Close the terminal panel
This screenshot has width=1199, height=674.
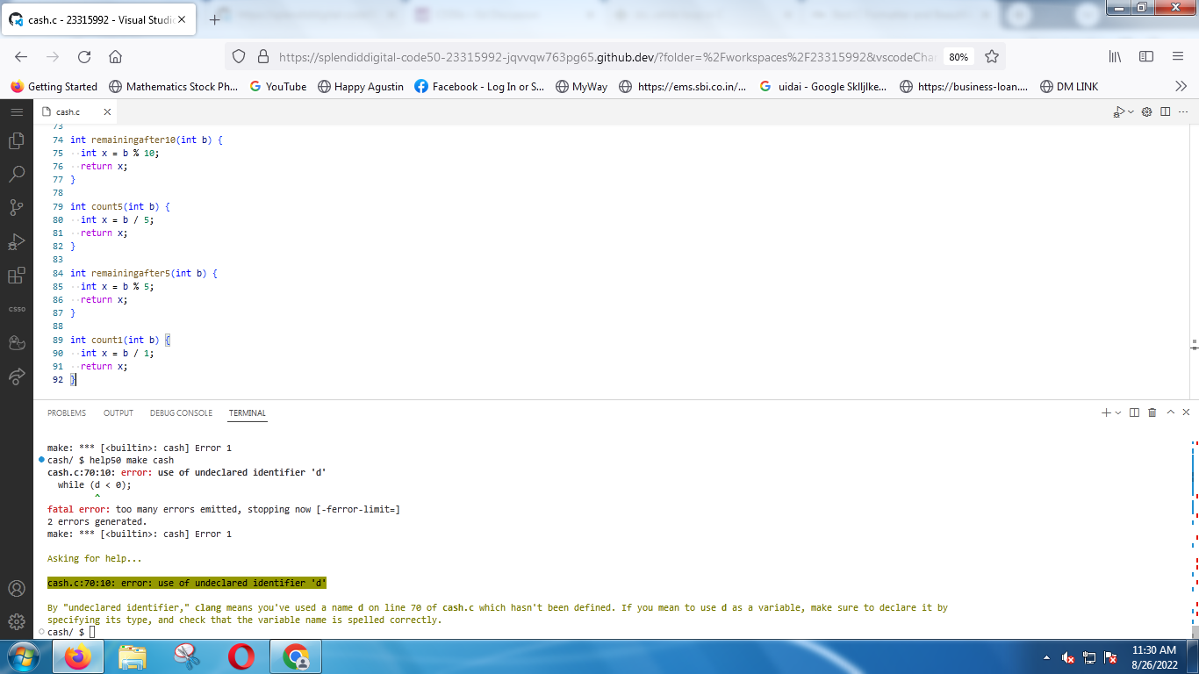[x=1186, y=412]
